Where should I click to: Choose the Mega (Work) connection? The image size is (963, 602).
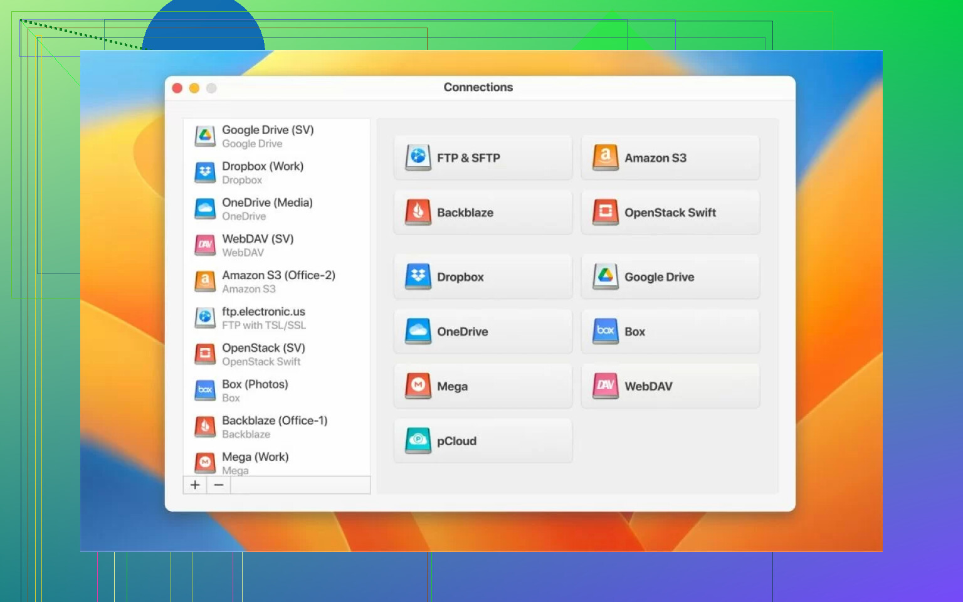[276, 463]
